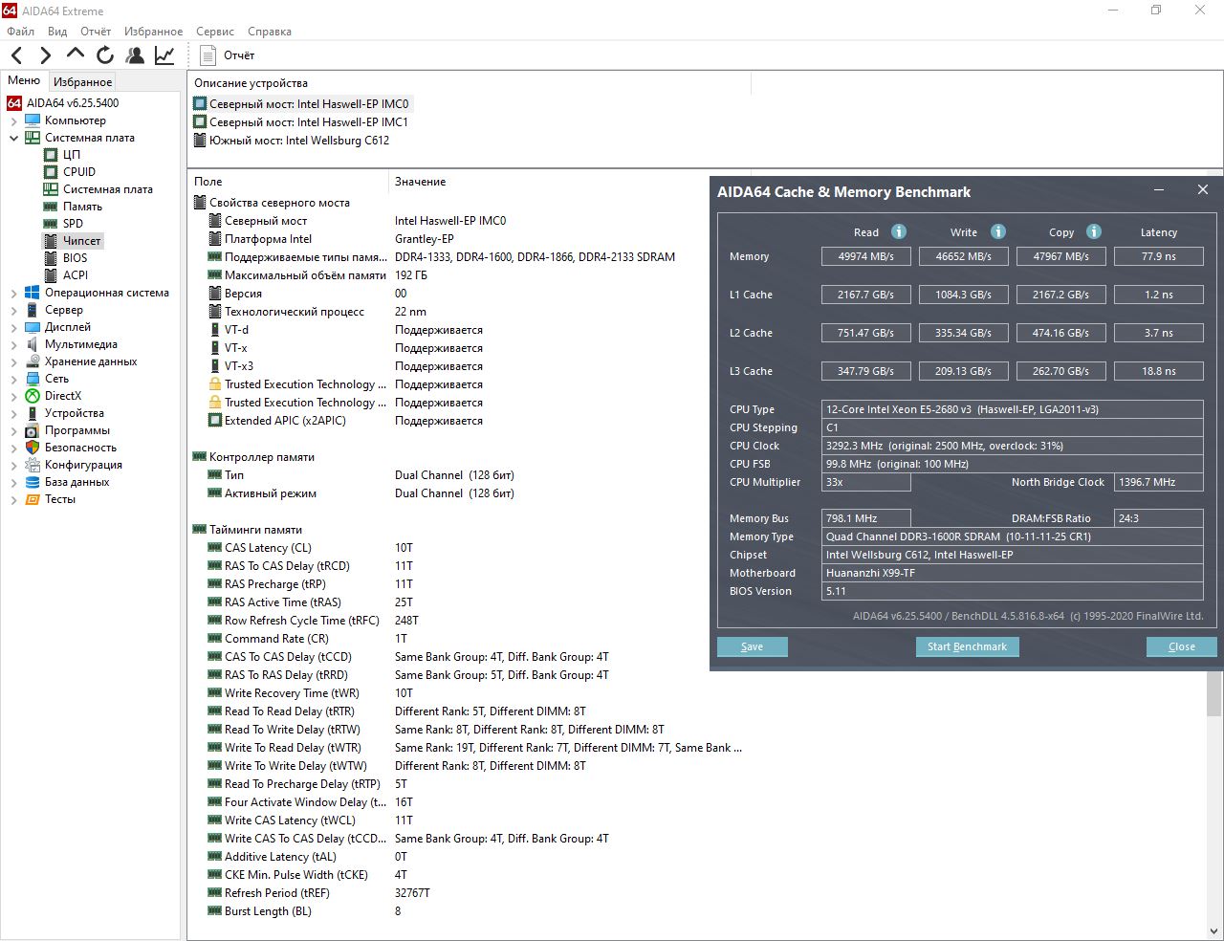Image resolution: width=1224 pixels, height=941 pixels.
Task: Click the Xbox icon next to DirectX
Action: click(x=33, y=396)
